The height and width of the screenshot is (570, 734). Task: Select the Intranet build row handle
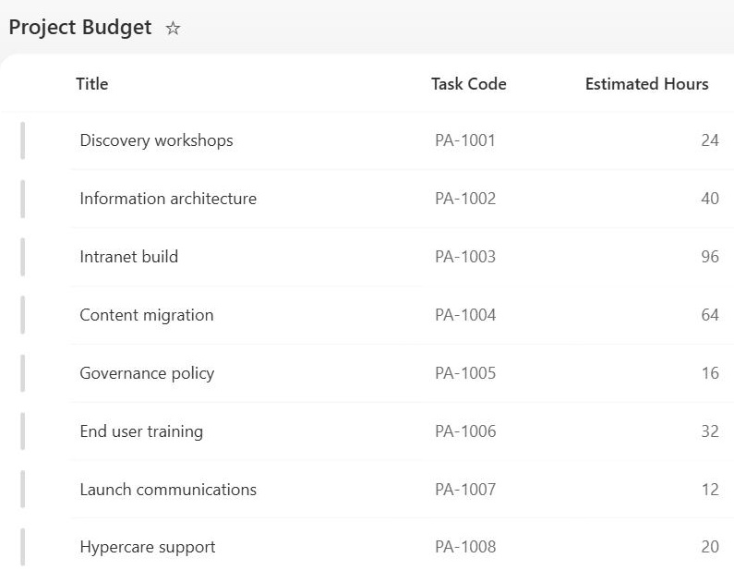coord(22,257)
